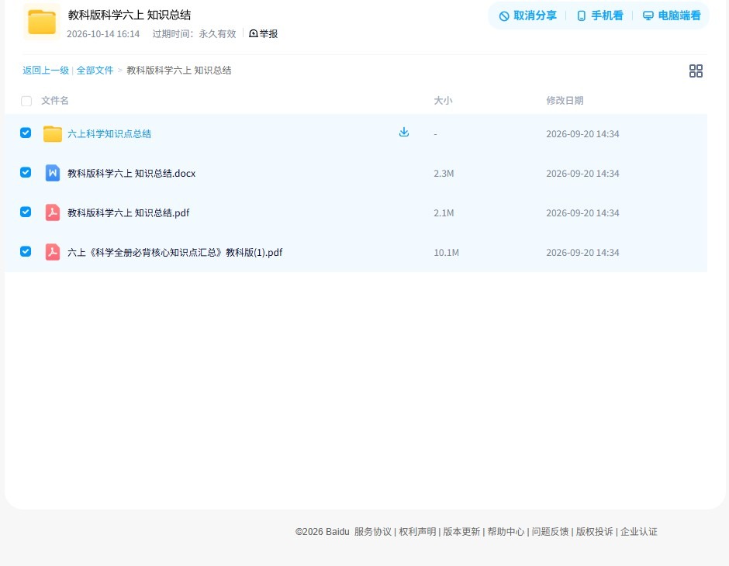Click the PDF icon of 六上《科学全册必背核心知识点汇总》
729x566 pixels.
coord(53,252)
